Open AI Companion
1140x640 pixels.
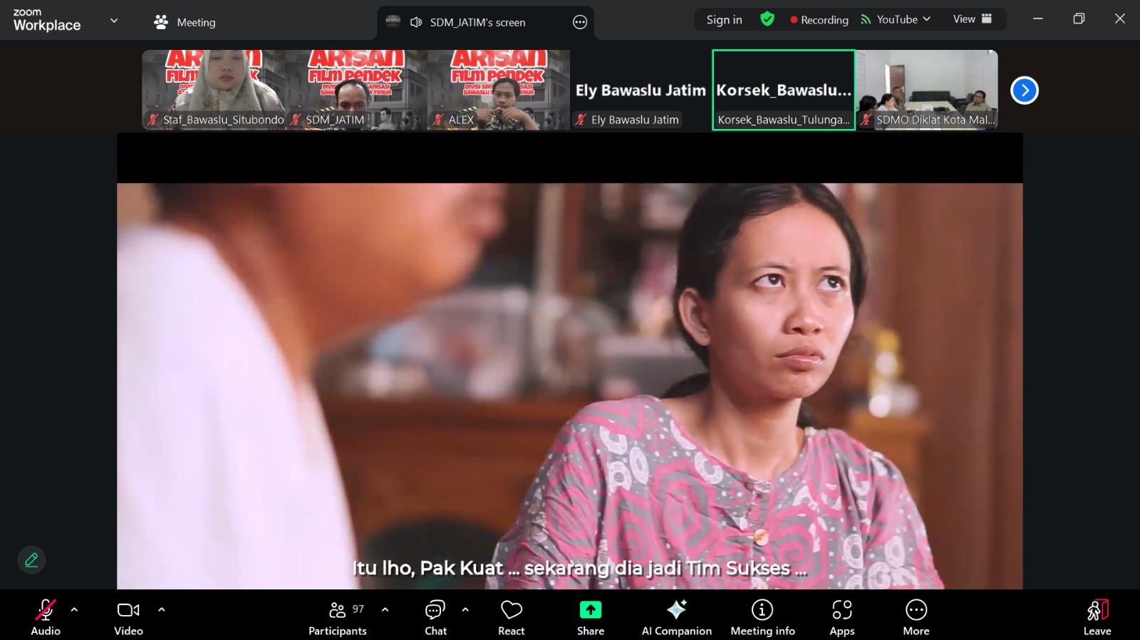click(x=676, y=617)
